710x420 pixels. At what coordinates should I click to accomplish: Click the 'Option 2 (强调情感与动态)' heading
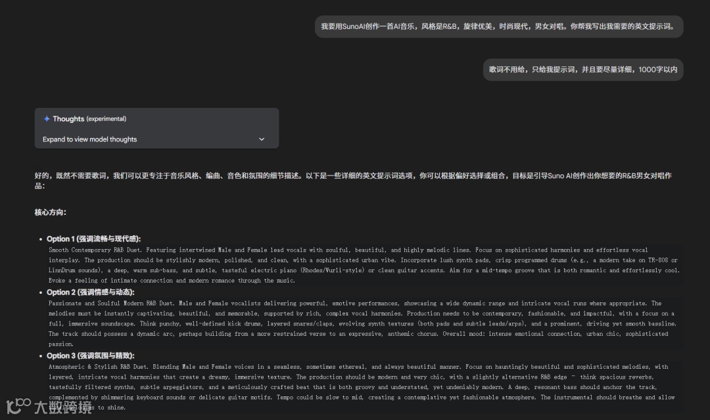pos(91,292)
